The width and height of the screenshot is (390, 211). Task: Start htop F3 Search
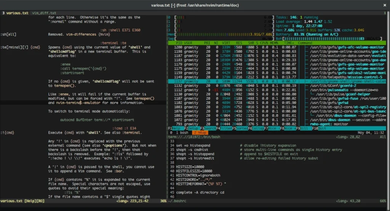tap(208, 128)
